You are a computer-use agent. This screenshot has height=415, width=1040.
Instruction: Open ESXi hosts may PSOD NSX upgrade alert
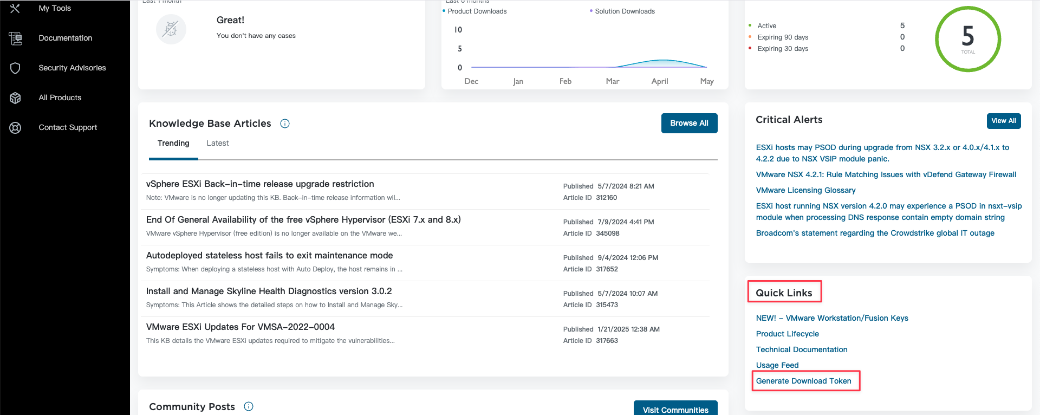point(882,153)
